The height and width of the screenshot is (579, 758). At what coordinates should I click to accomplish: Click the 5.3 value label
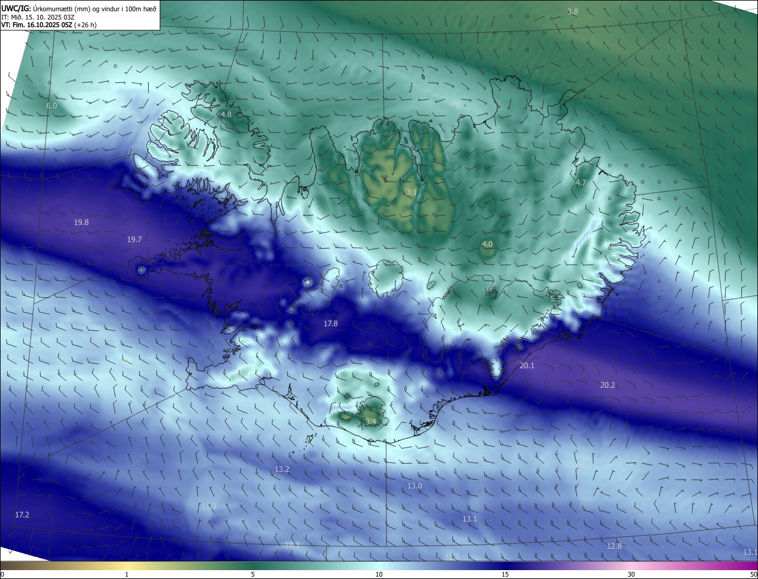coord(555,300)
